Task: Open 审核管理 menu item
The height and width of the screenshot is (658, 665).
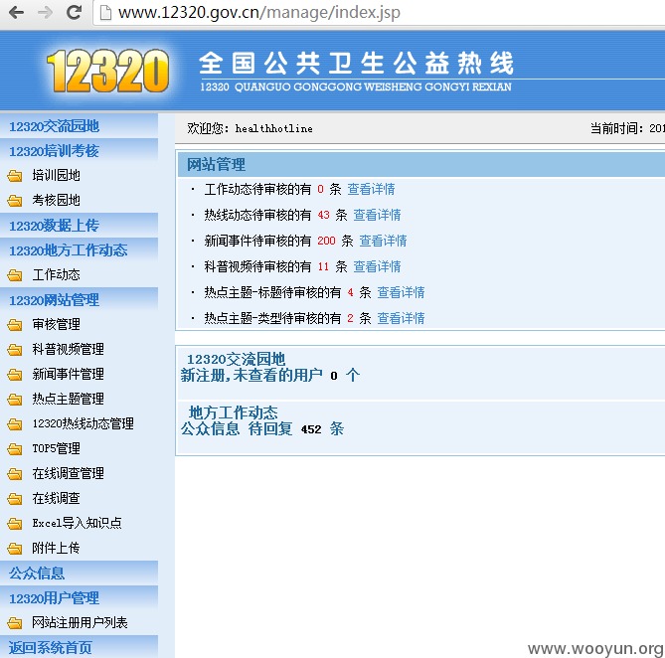Action: [56, 324]
